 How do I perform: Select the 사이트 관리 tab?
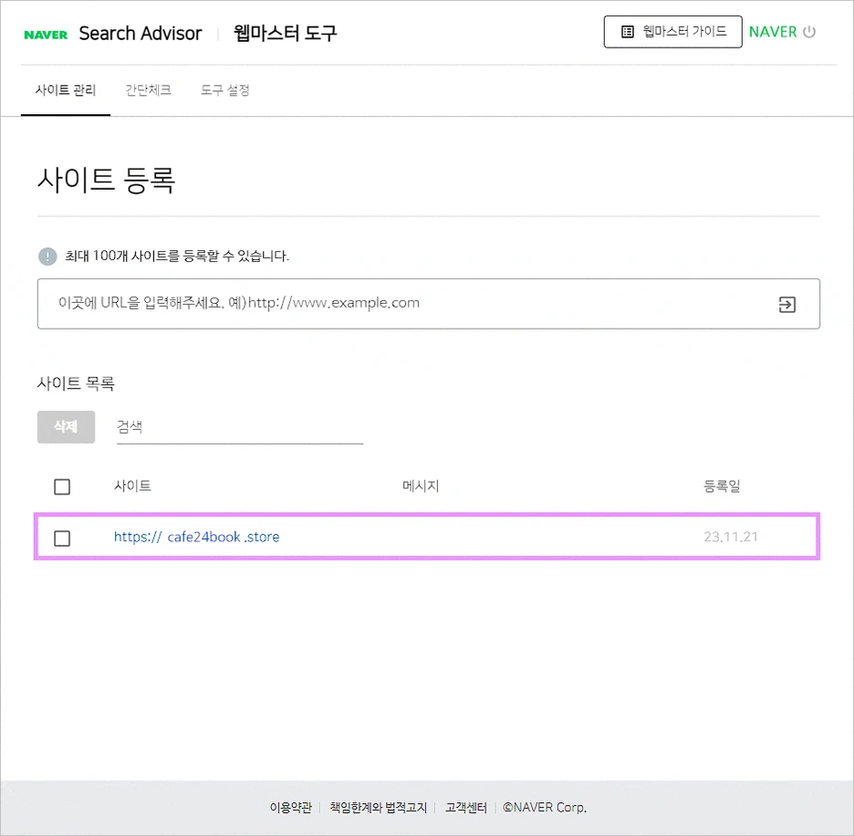pos(65,90)
